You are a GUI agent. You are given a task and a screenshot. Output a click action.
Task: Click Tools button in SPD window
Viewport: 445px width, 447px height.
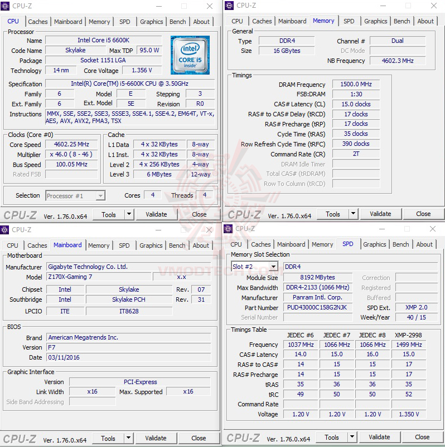tap(332, 437)
